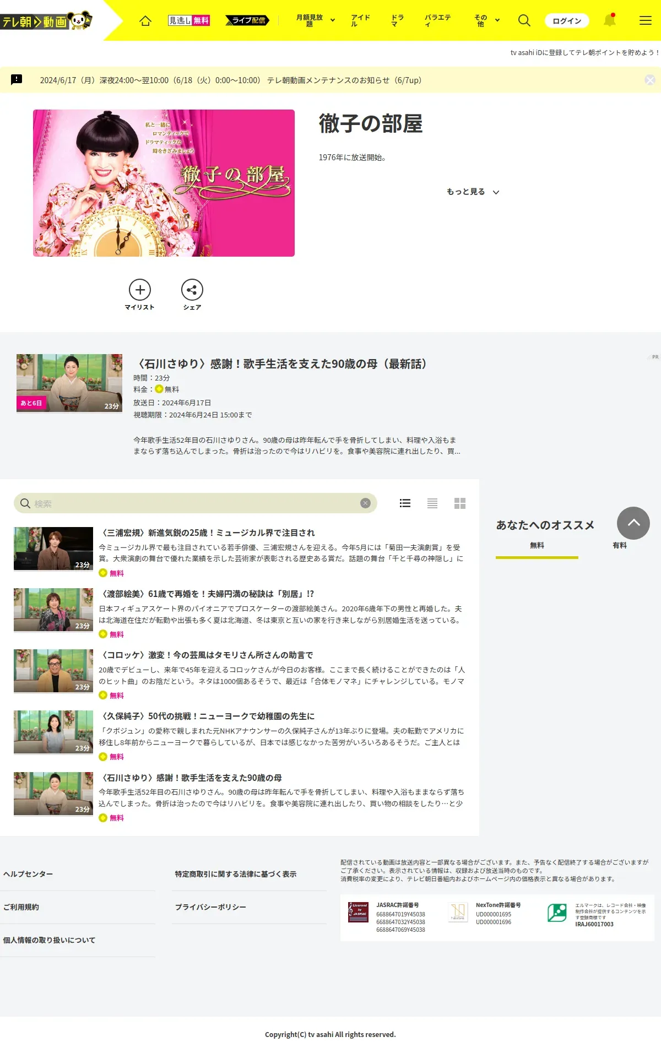Open 久保純子 episode title
Screen dimensions: 661x1064
click(x=208, y=716)
